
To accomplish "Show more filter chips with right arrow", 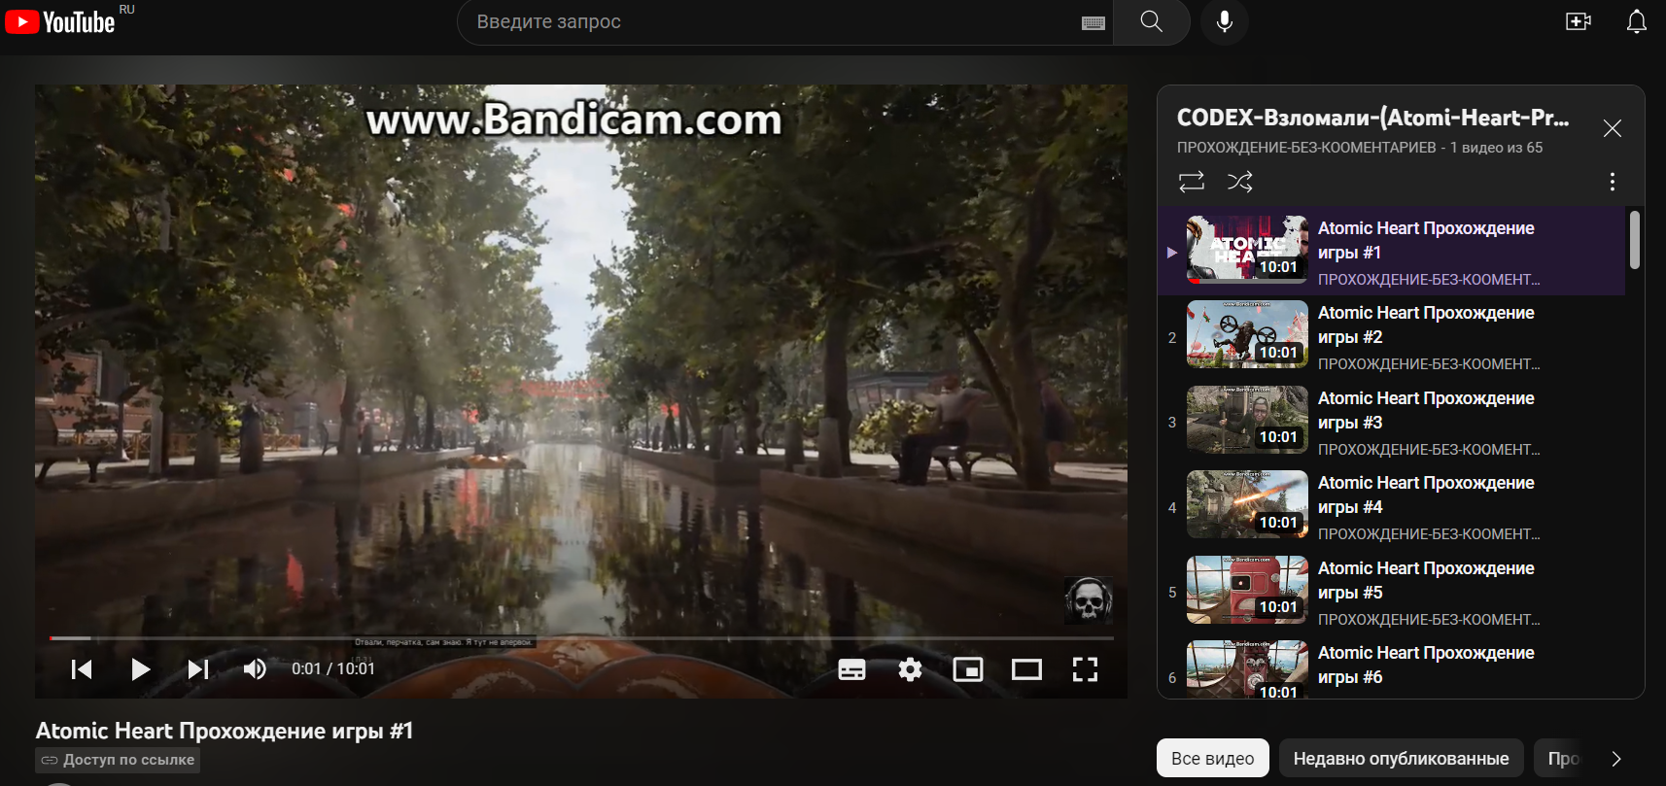I will pyautogui.click(x=1616, y=759).
